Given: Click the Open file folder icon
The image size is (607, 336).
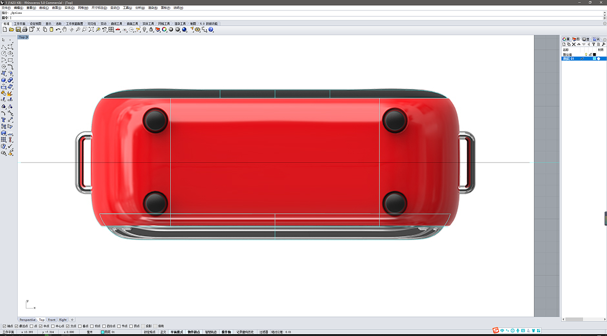Looking at the screenshot, I should (x=11, y=29).
